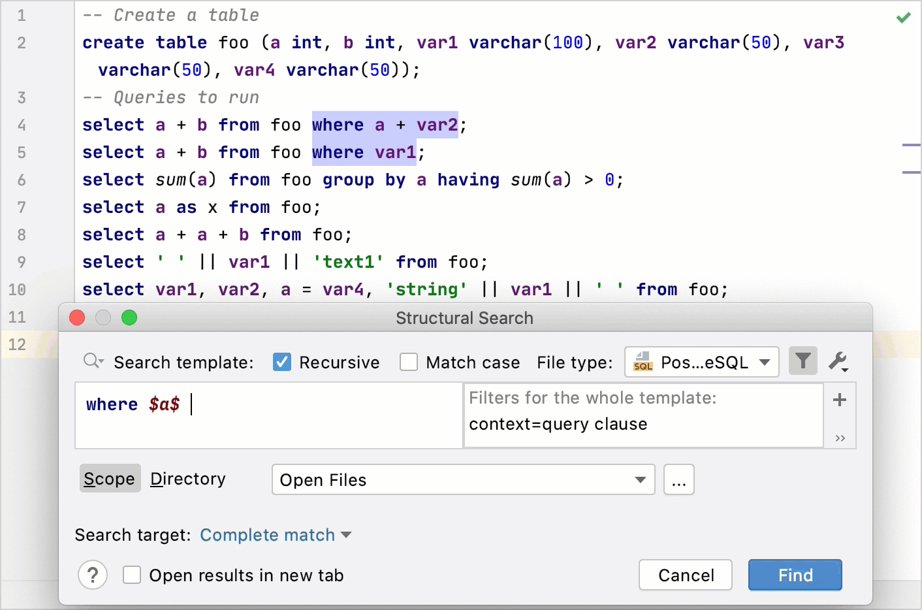Toggle the filter icon beside File type
922x610 pixels.
tap(803, 361)
